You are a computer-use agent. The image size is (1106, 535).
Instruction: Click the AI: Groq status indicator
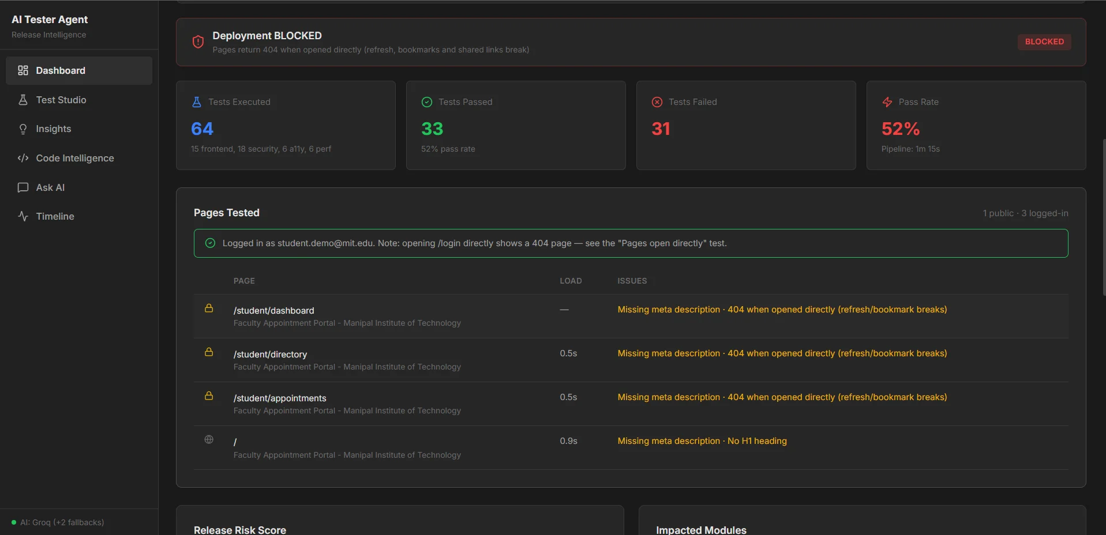pos(58,522)
